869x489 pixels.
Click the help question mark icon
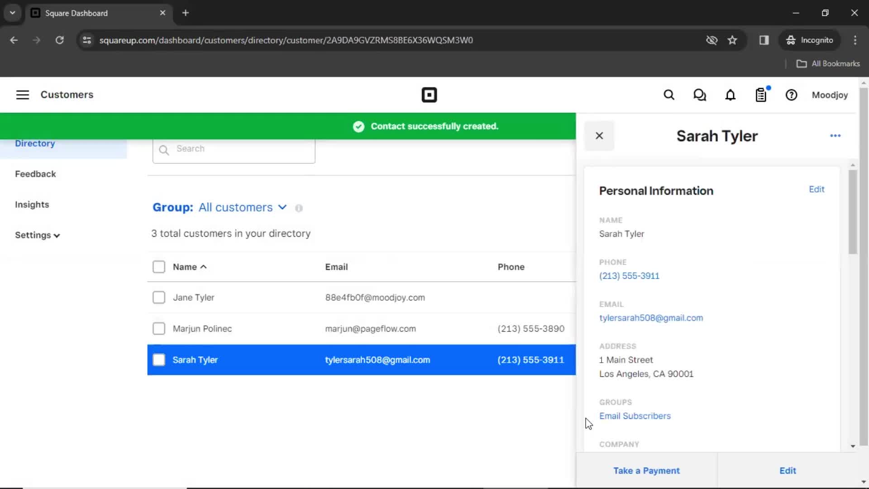(792, 95)
